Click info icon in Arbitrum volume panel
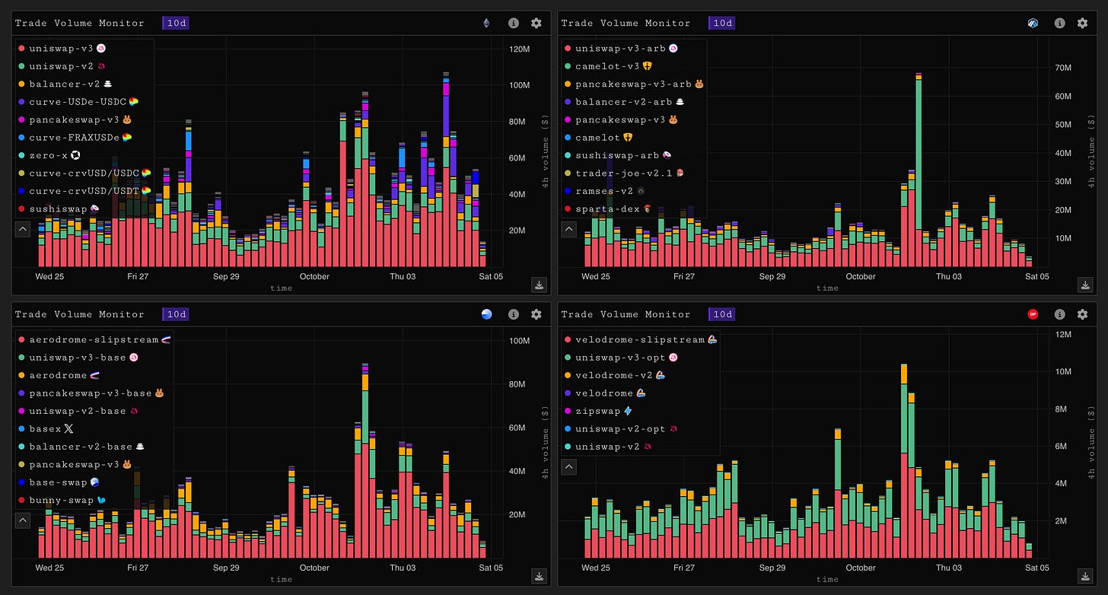Screen dimensions: 1108x595 1059,23
